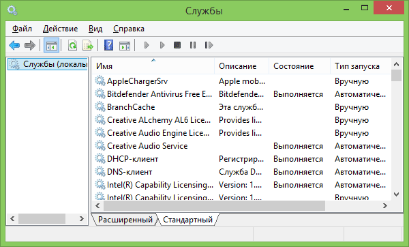Click the Pause service icon
Image resolution: width=409 pixels, height=247 pixels.
193,46
